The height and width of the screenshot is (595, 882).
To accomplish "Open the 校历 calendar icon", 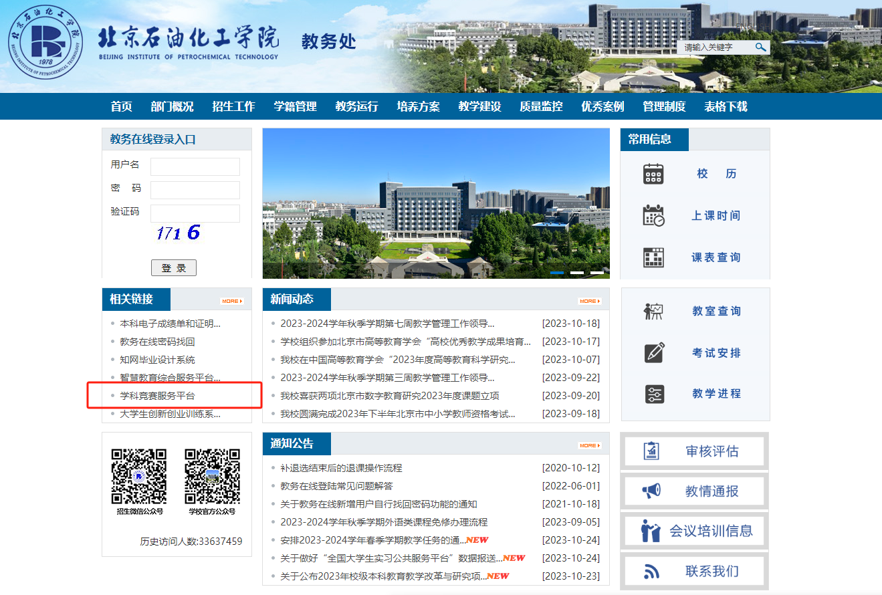I will click(x=653, y=174).
